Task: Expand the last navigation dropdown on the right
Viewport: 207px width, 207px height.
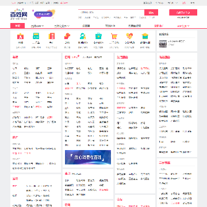Action: coord(183,26)
